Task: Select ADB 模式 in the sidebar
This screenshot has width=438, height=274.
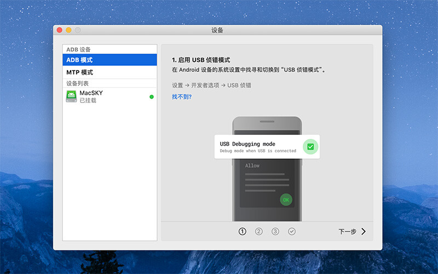Action: coord(109,60)
